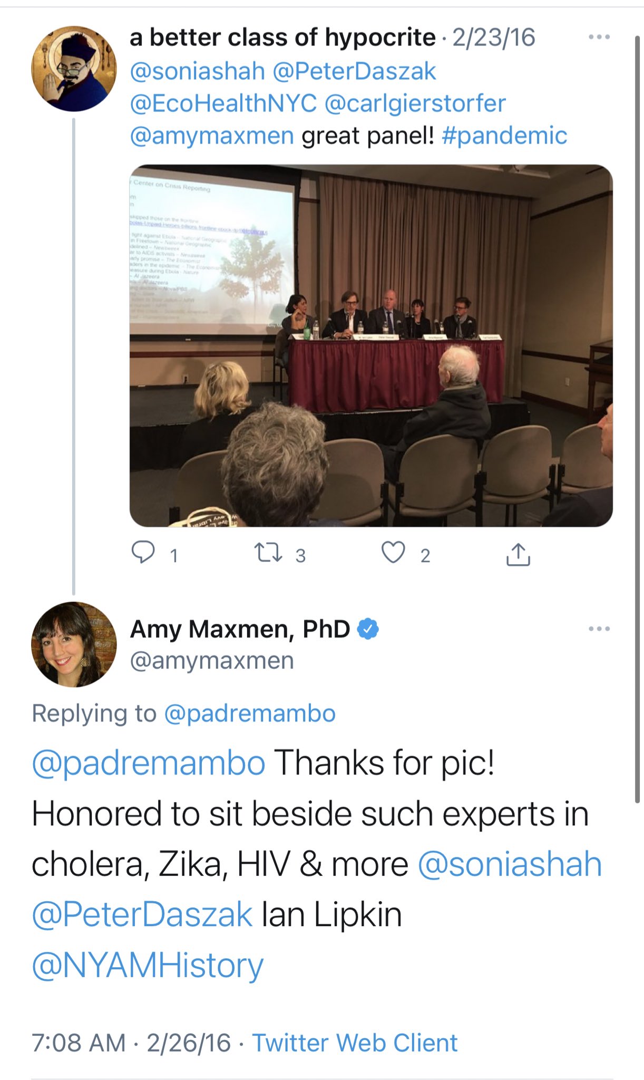Screen dimensions: 644x1080
Task: Open the #pandemic hashtag
Action: coord(504,136)
